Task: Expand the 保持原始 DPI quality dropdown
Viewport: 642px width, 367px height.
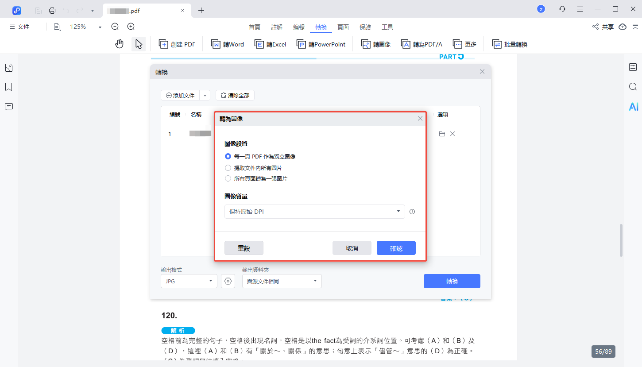Action: coord(315,212)
